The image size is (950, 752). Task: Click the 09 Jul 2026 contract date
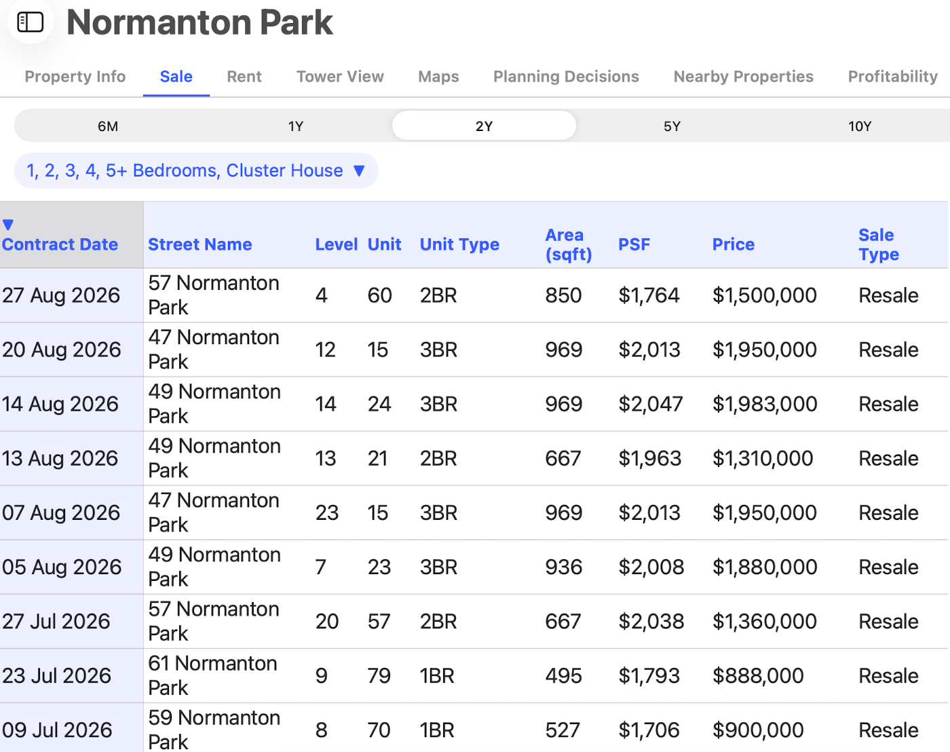click(58, 730)
